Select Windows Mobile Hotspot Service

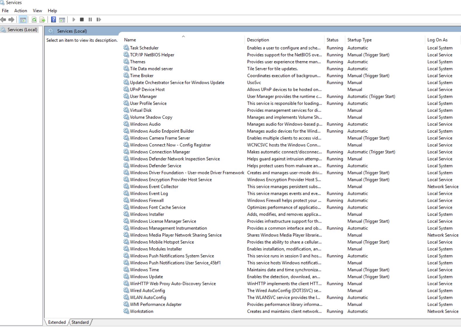click(162, 242)
